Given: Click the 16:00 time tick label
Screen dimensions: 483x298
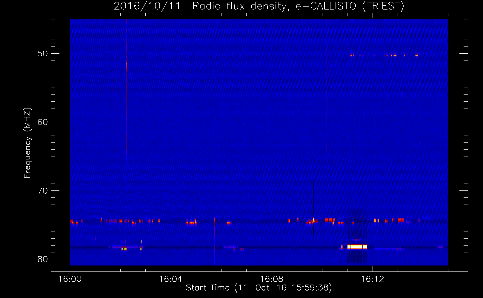Looking at the screenshot, I should pos(70,279).
